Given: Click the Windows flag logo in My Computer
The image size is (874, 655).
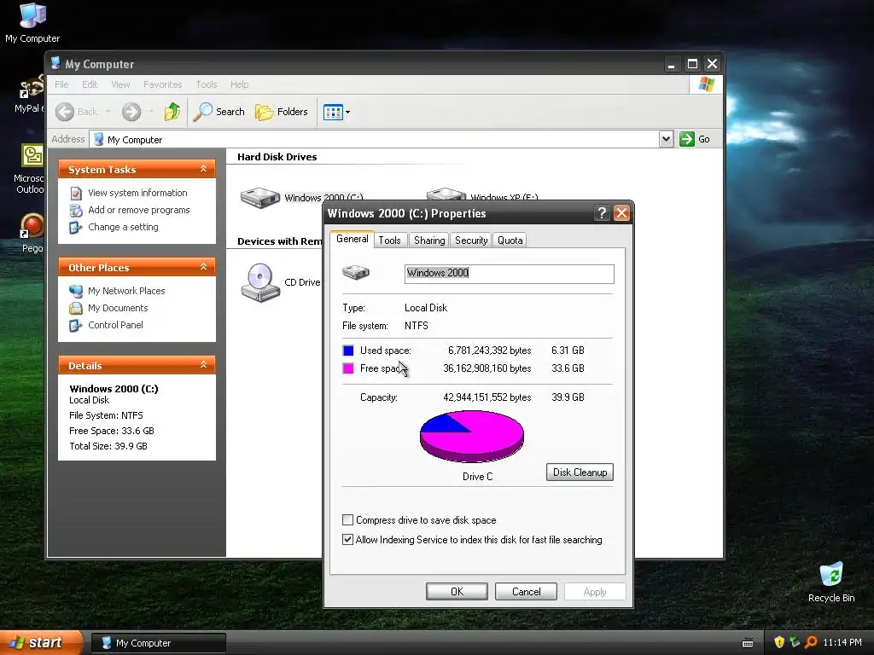Looking at the screenshot, I should (706, 84).
